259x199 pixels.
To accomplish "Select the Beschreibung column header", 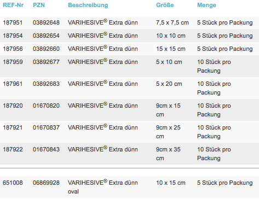I will (88, 5).
